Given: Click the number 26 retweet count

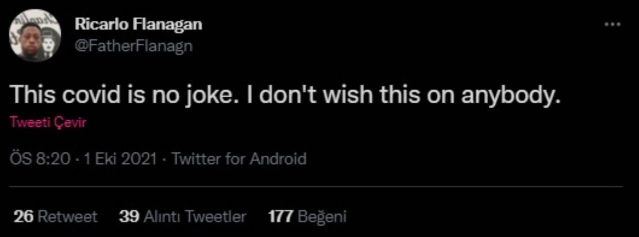Looking at the screenshot, I should click(23, 217).
